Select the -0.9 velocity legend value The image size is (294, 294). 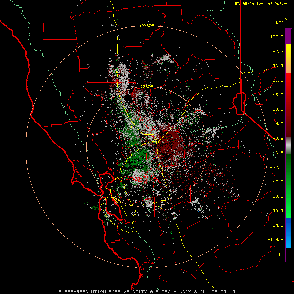278,139
